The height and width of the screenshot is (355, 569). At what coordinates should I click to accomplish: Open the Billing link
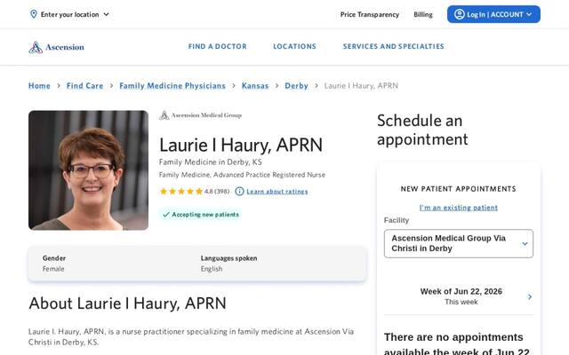(x=423, y=14)
